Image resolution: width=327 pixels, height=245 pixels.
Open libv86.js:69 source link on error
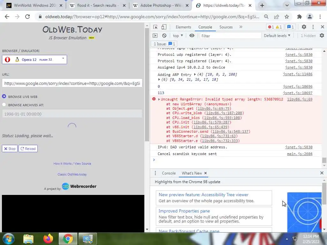300,100
